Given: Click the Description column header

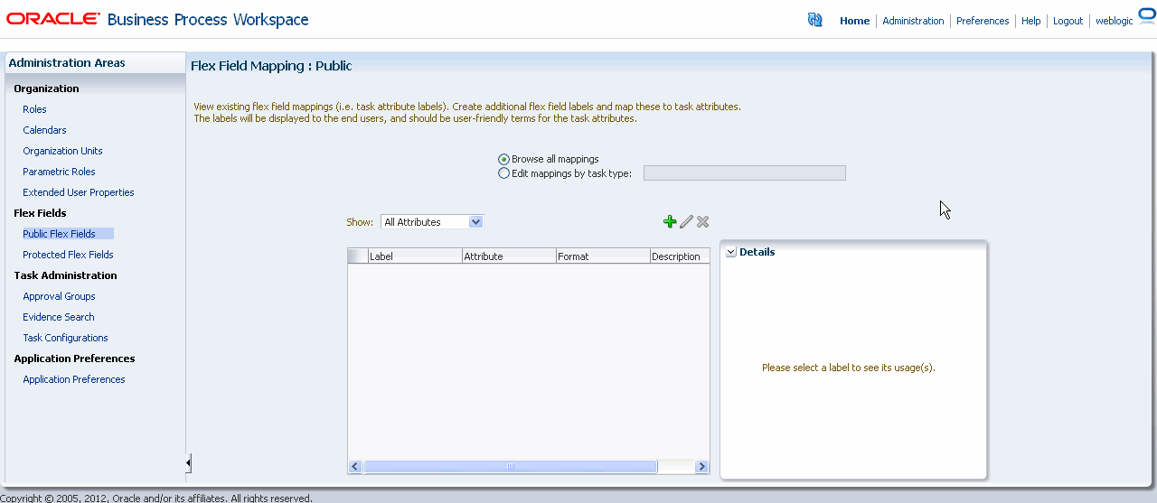Looking at the screenshot, I should [680, 256].
